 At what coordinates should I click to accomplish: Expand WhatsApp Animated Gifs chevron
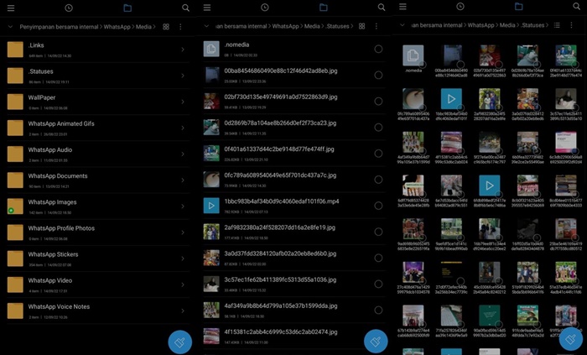pyautogui.click(x=183, y=128)
